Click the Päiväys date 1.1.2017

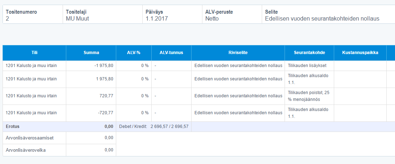click(171, 15)
